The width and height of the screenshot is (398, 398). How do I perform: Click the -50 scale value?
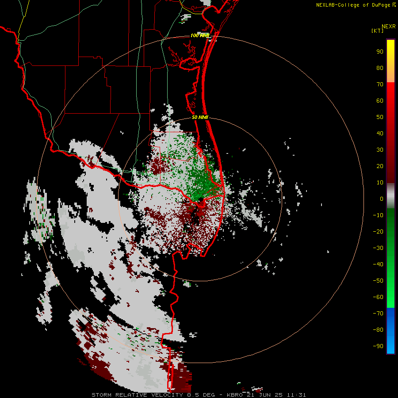[x=378, y=281]
